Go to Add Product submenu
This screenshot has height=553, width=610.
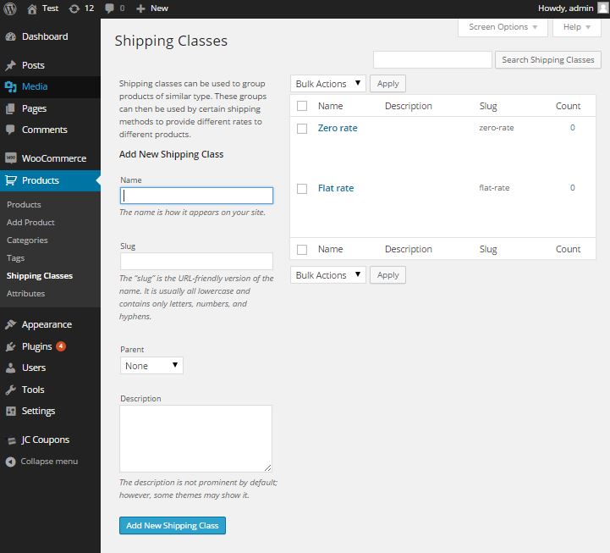(30, 223)
